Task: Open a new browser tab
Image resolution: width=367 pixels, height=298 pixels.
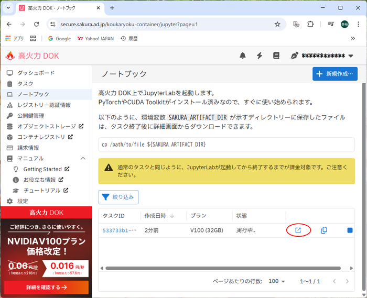Action: pos(112,8)
